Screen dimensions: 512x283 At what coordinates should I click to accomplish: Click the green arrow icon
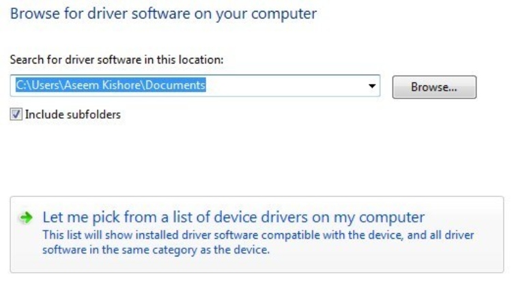click(26, 218)
